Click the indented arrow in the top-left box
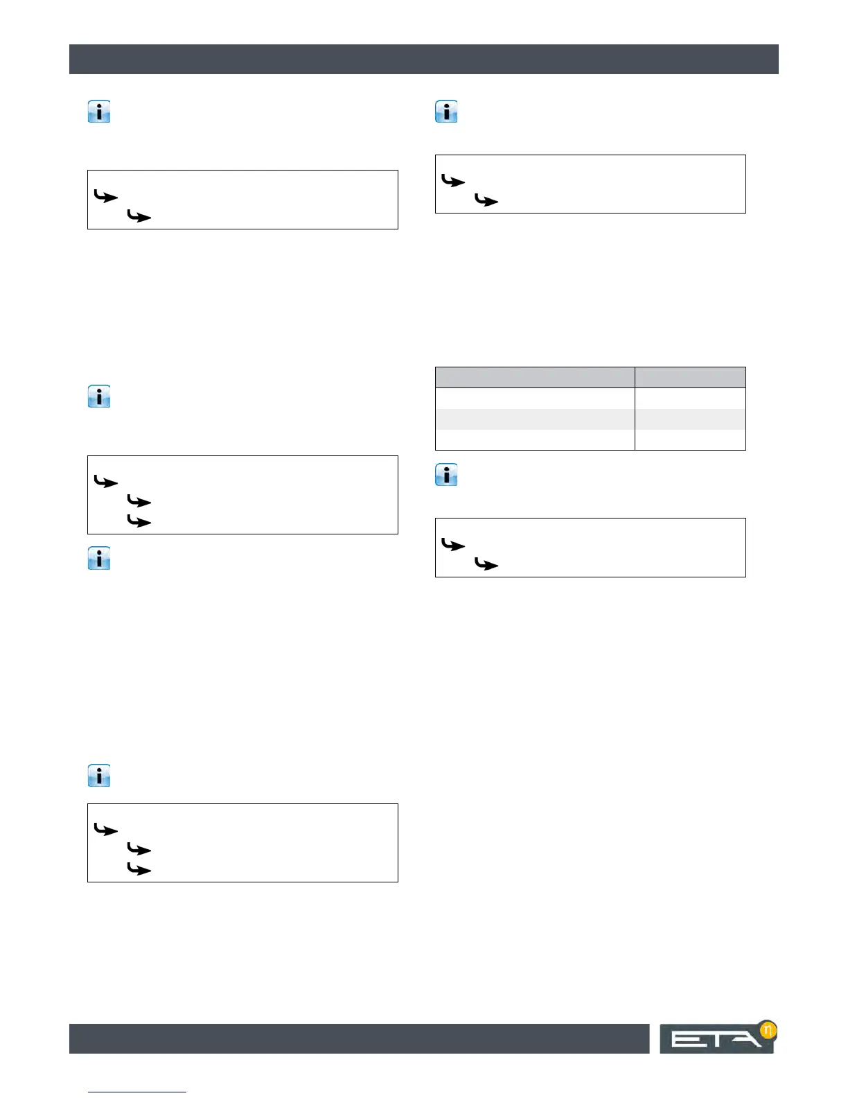 click(x=139, y=217)
